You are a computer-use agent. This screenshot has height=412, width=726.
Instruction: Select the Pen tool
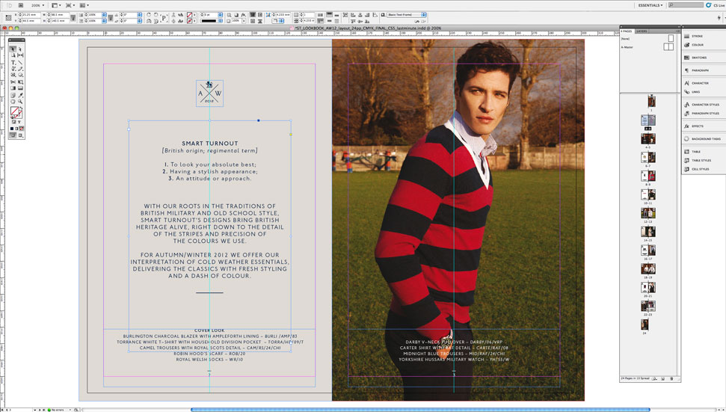(x=13, y=69)
